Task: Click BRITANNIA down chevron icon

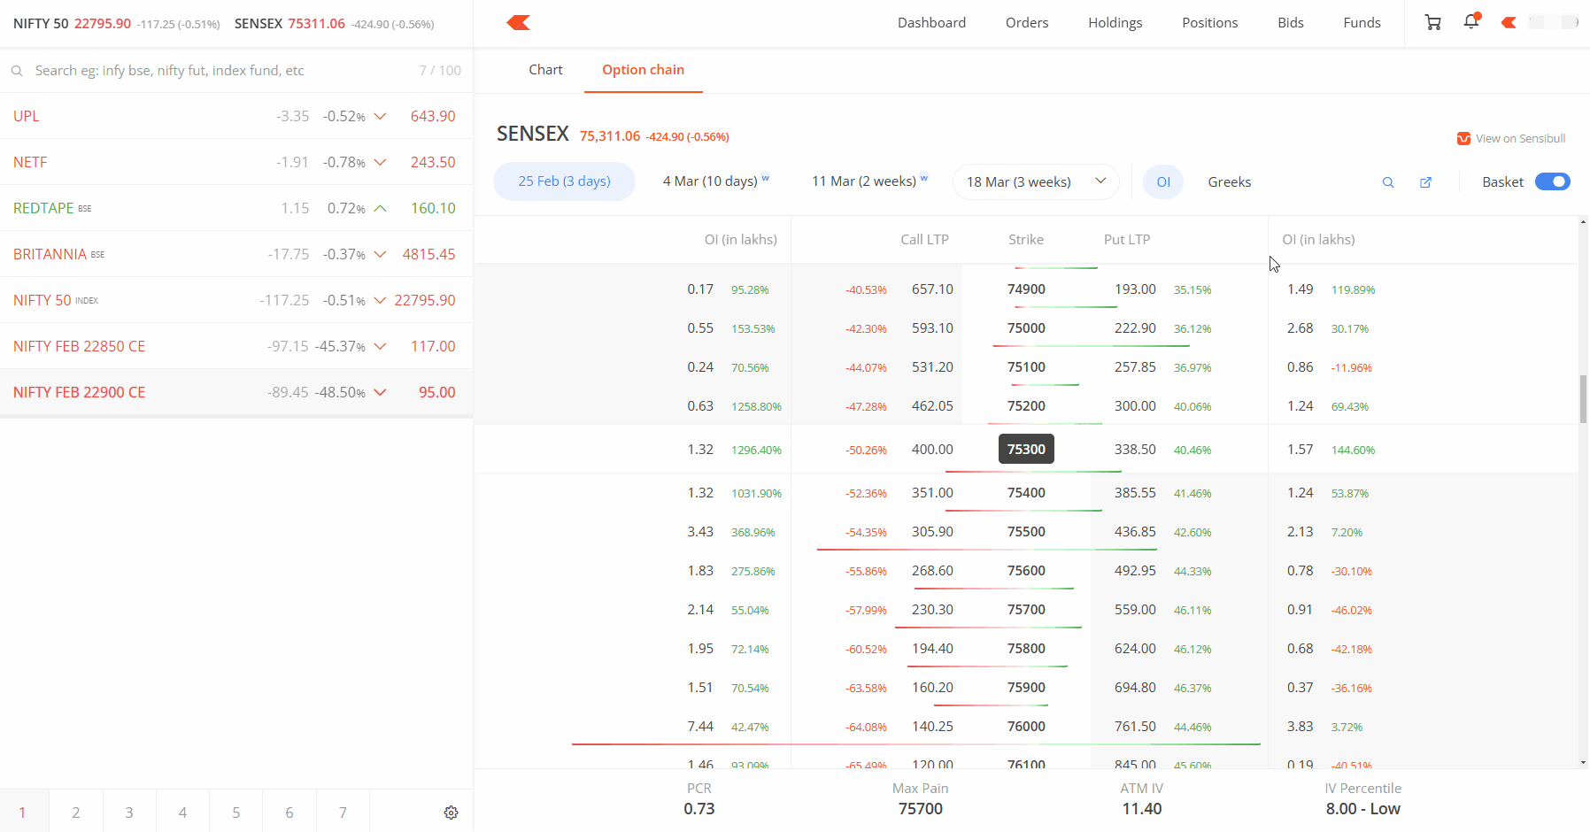Action: 380,254
